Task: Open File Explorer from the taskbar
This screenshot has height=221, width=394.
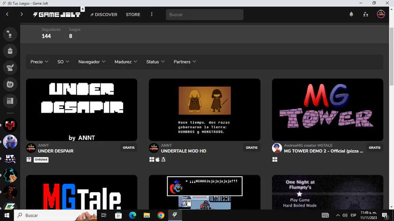Action: (x=147, y=215)
